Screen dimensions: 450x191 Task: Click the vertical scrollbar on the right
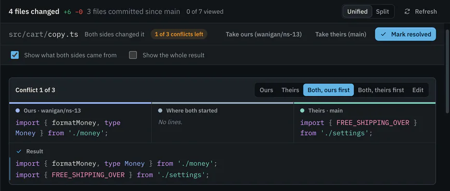447,71
